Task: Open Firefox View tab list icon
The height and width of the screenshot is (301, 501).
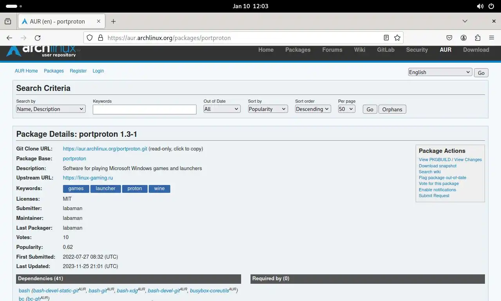Action: 8,21
